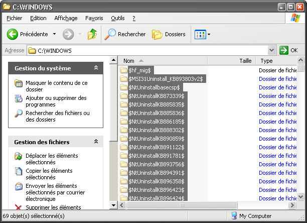
Task: Open the Rechercher search pane
Action: tap(125, 34)
